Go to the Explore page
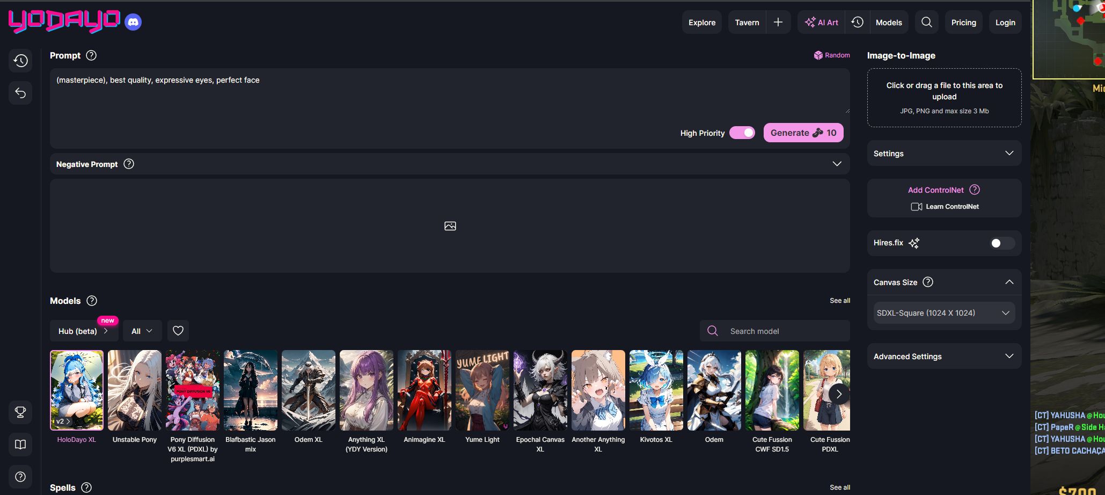The image size is (1105, 495). 701,23
